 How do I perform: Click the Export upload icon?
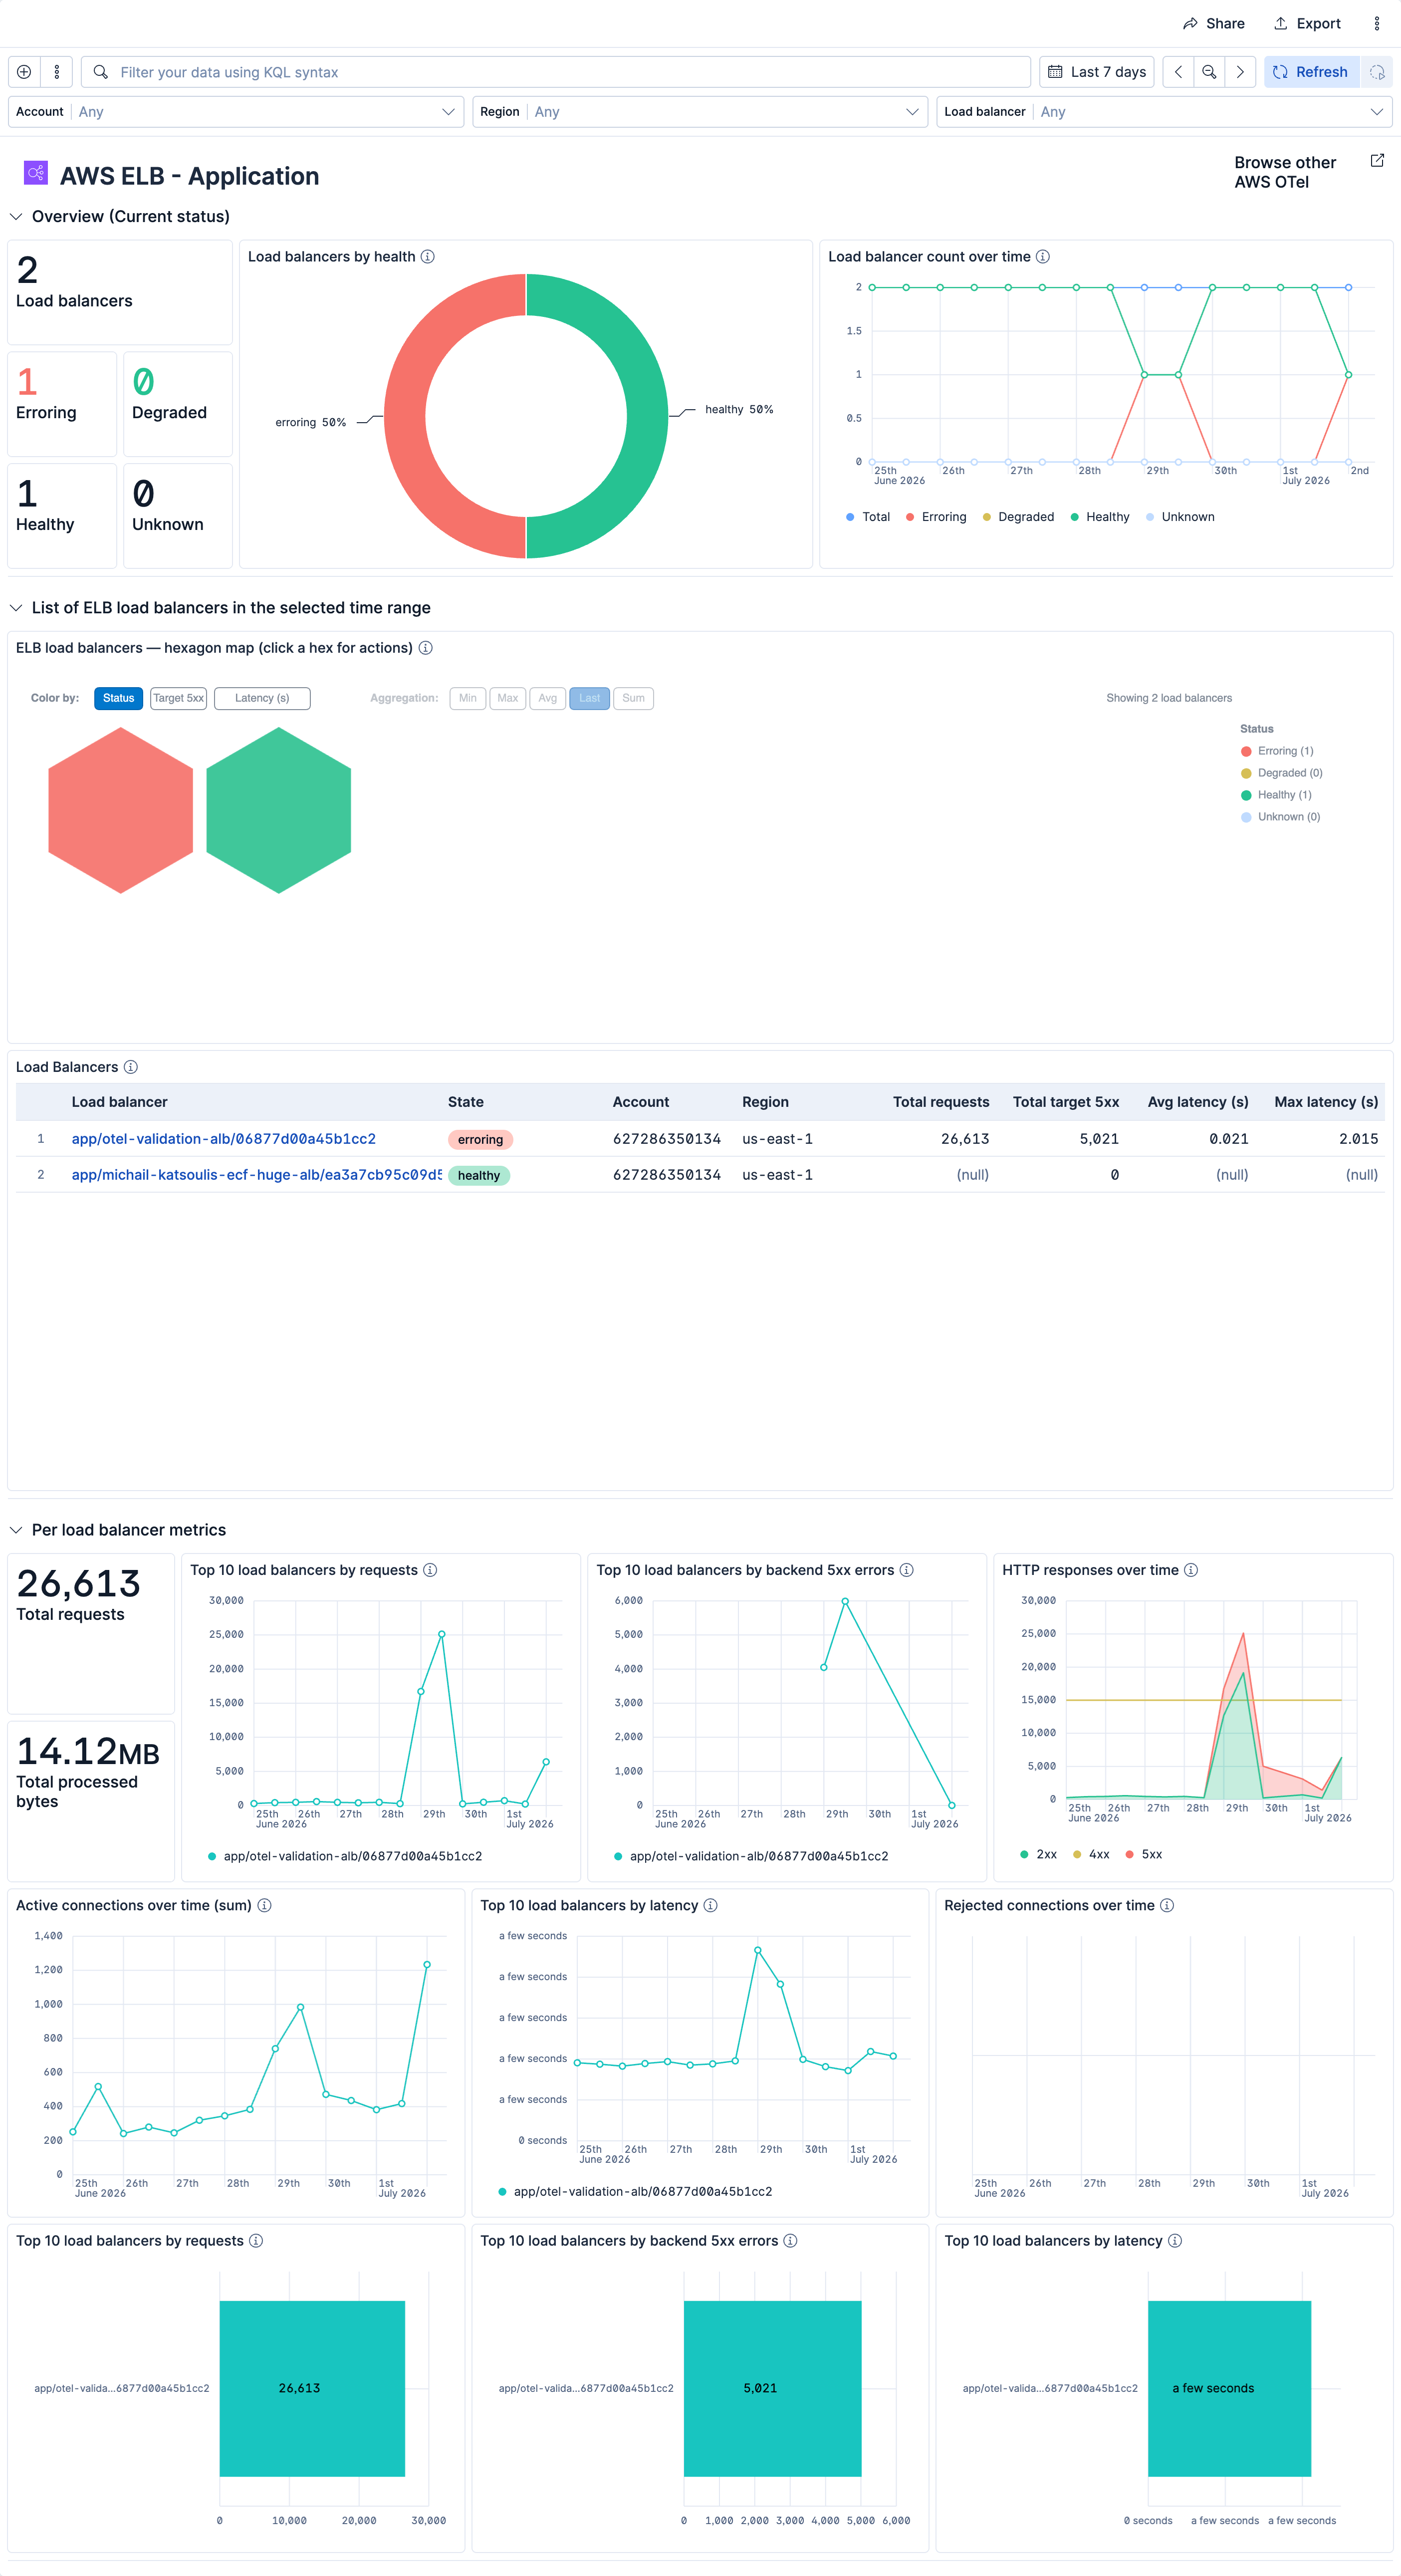(x=1280, y=24)
